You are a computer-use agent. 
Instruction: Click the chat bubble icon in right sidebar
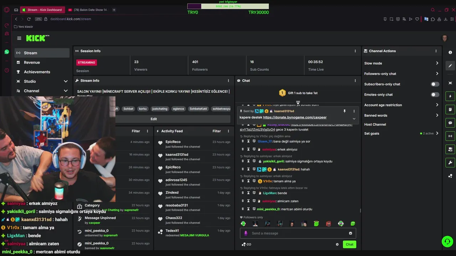click(x=450, y=123)
